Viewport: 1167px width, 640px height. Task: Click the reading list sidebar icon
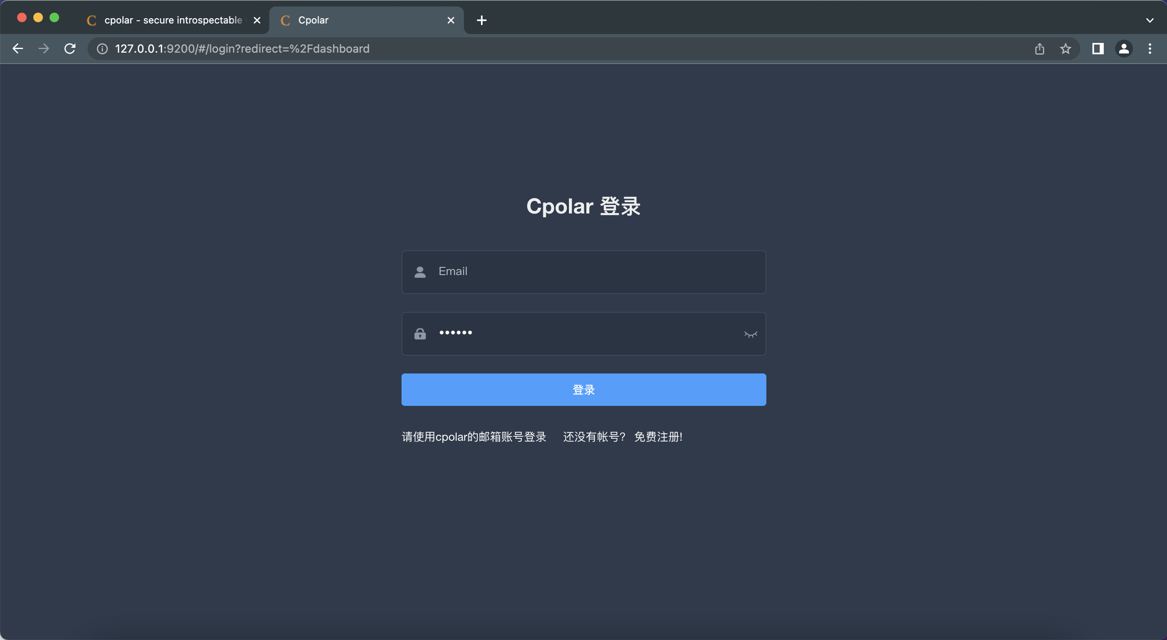click(1098, 49)
